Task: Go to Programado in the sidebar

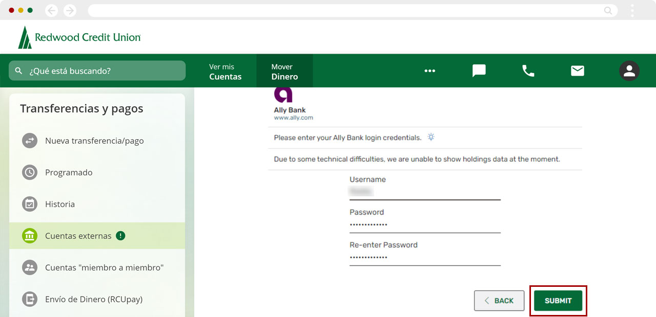Action: point(97,172)
